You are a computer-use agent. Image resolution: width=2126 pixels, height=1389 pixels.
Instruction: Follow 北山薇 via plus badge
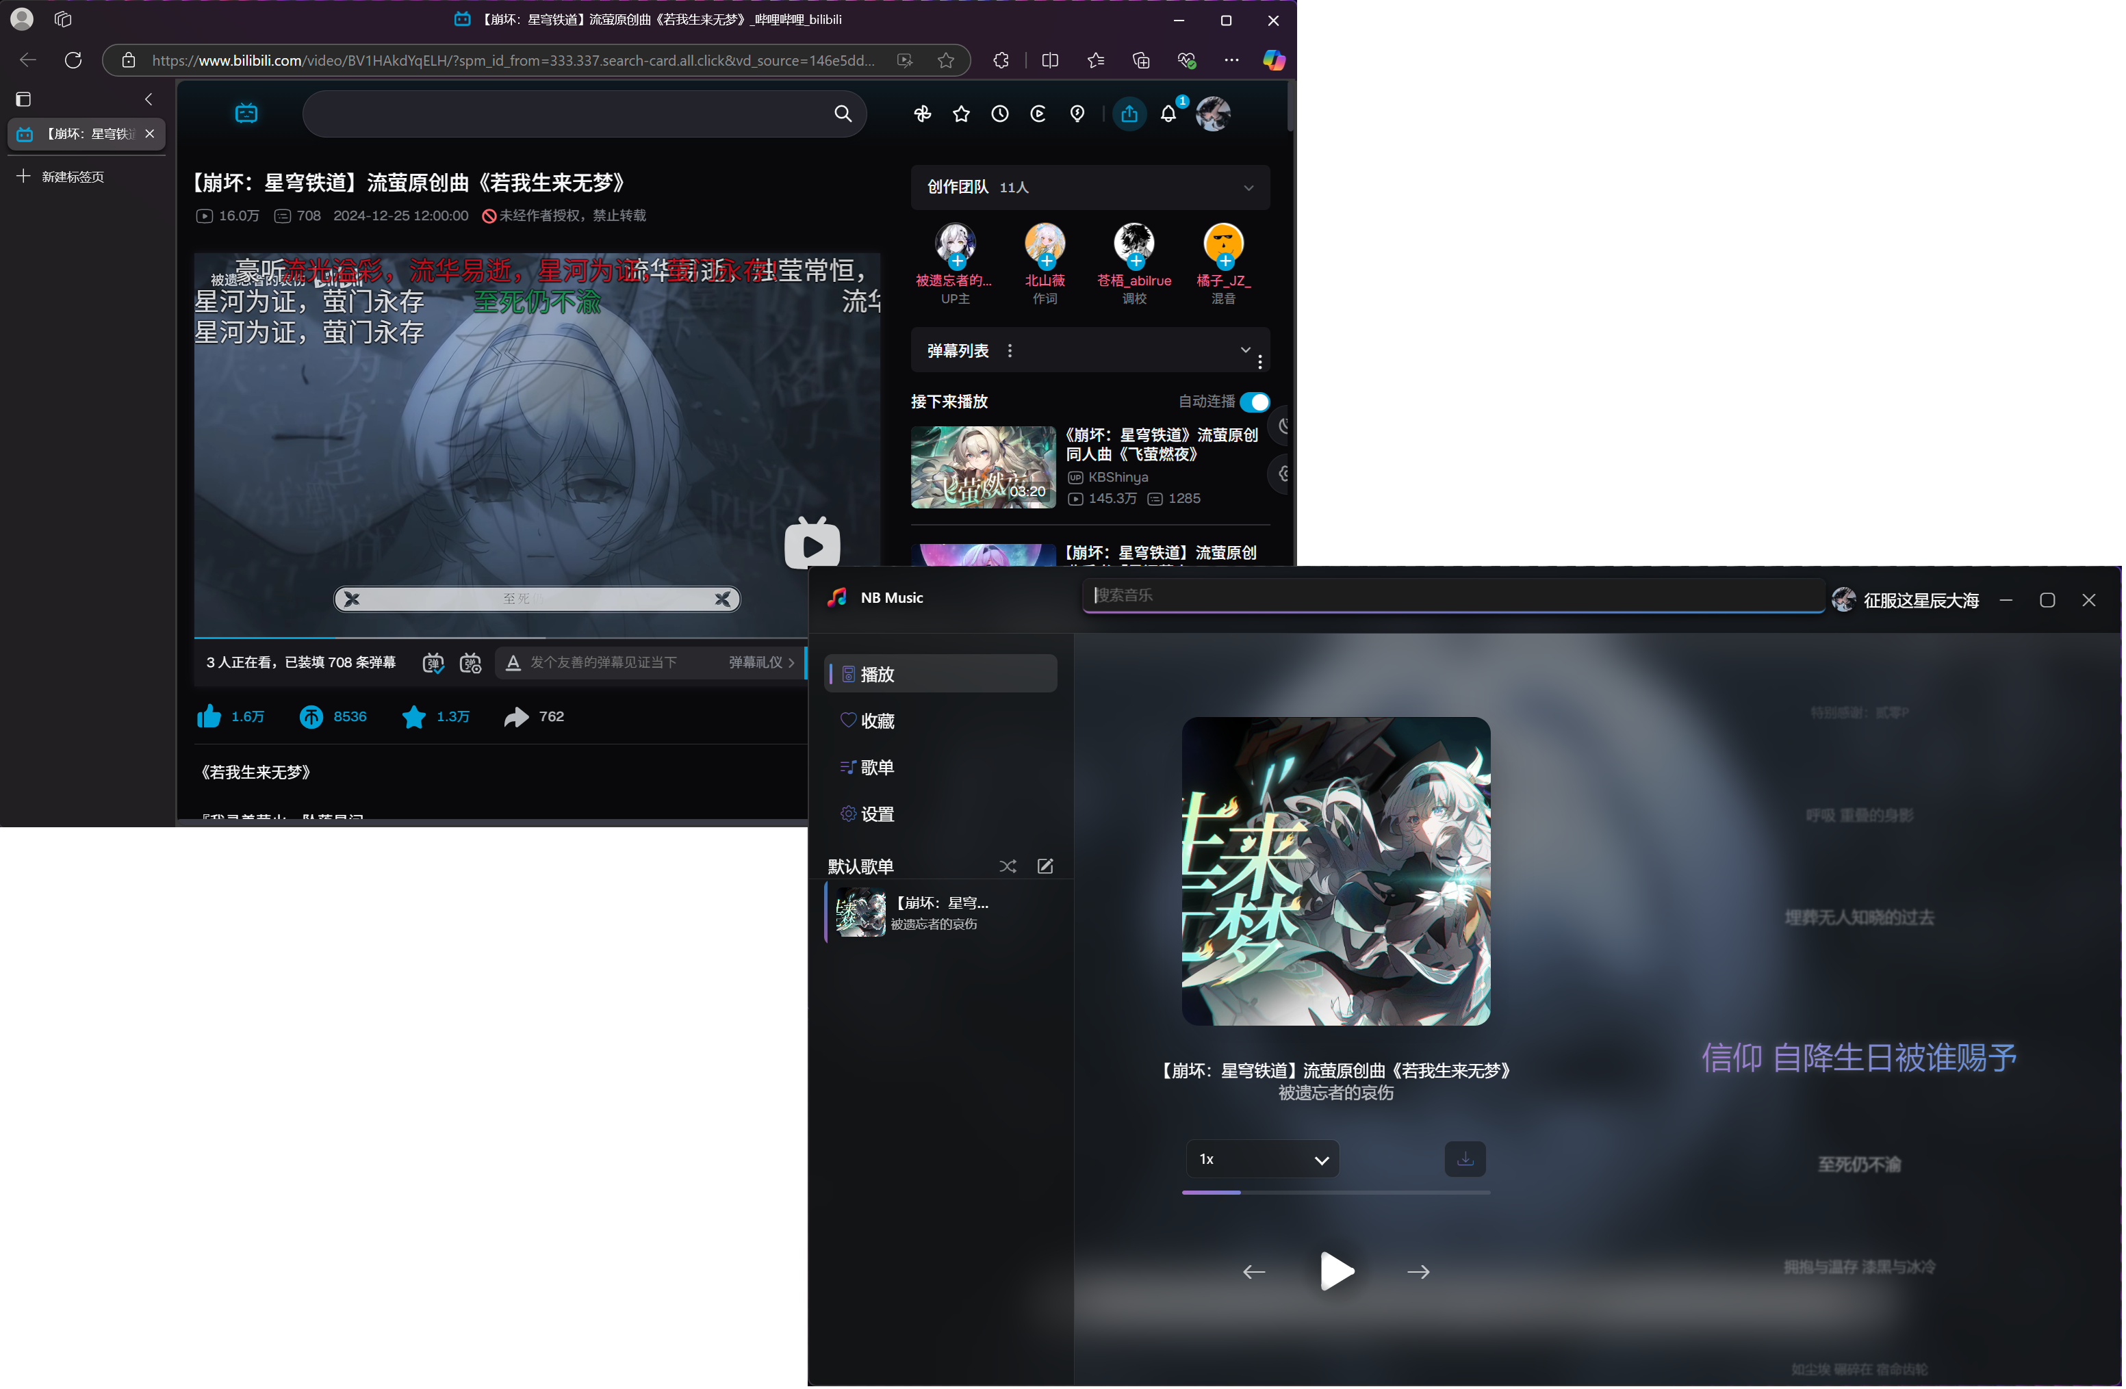click(1047, 261)
